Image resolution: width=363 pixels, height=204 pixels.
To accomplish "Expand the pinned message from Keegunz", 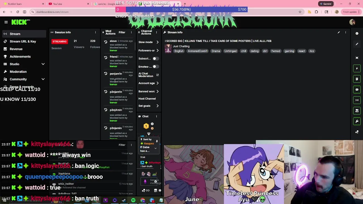I will pyautogui.click(x=155, y=148).
